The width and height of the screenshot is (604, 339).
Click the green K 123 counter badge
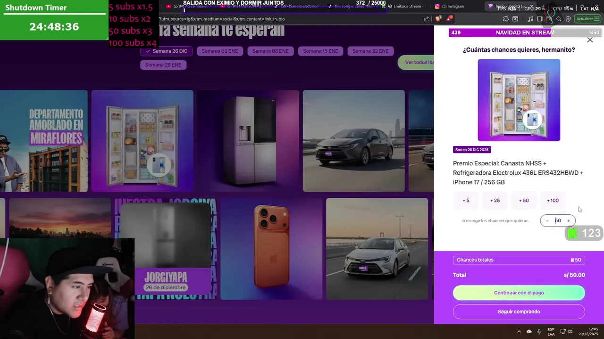pos(584,233)
